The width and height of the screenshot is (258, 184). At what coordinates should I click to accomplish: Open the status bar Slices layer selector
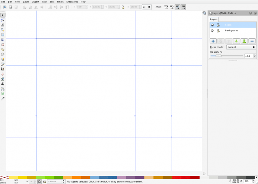56,181
